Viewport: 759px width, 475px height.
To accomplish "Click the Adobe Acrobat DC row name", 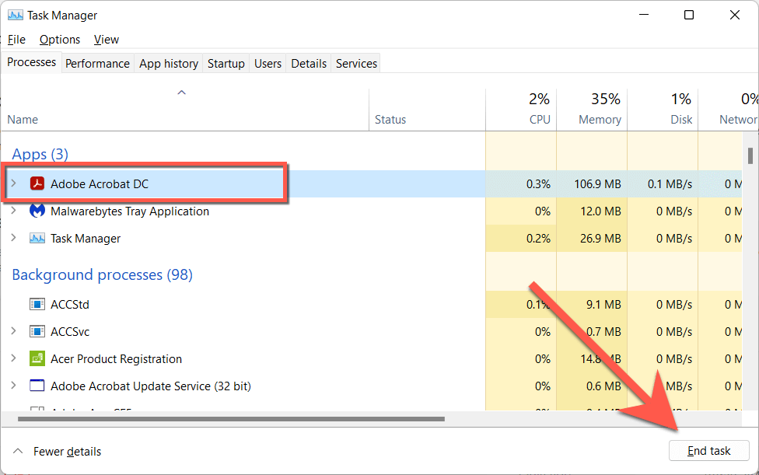I will tap(100, 183).
